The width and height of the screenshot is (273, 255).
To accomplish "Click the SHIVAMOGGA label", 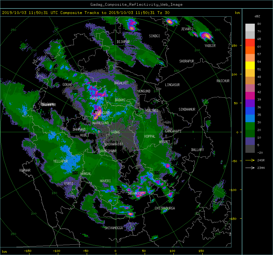I will (113, 228).
